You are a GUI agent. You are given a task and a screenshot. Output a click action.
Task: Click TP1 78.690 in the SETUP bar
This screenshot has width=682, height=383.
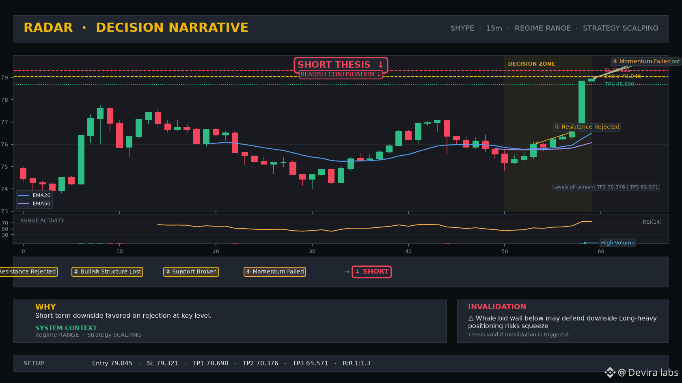211,364
